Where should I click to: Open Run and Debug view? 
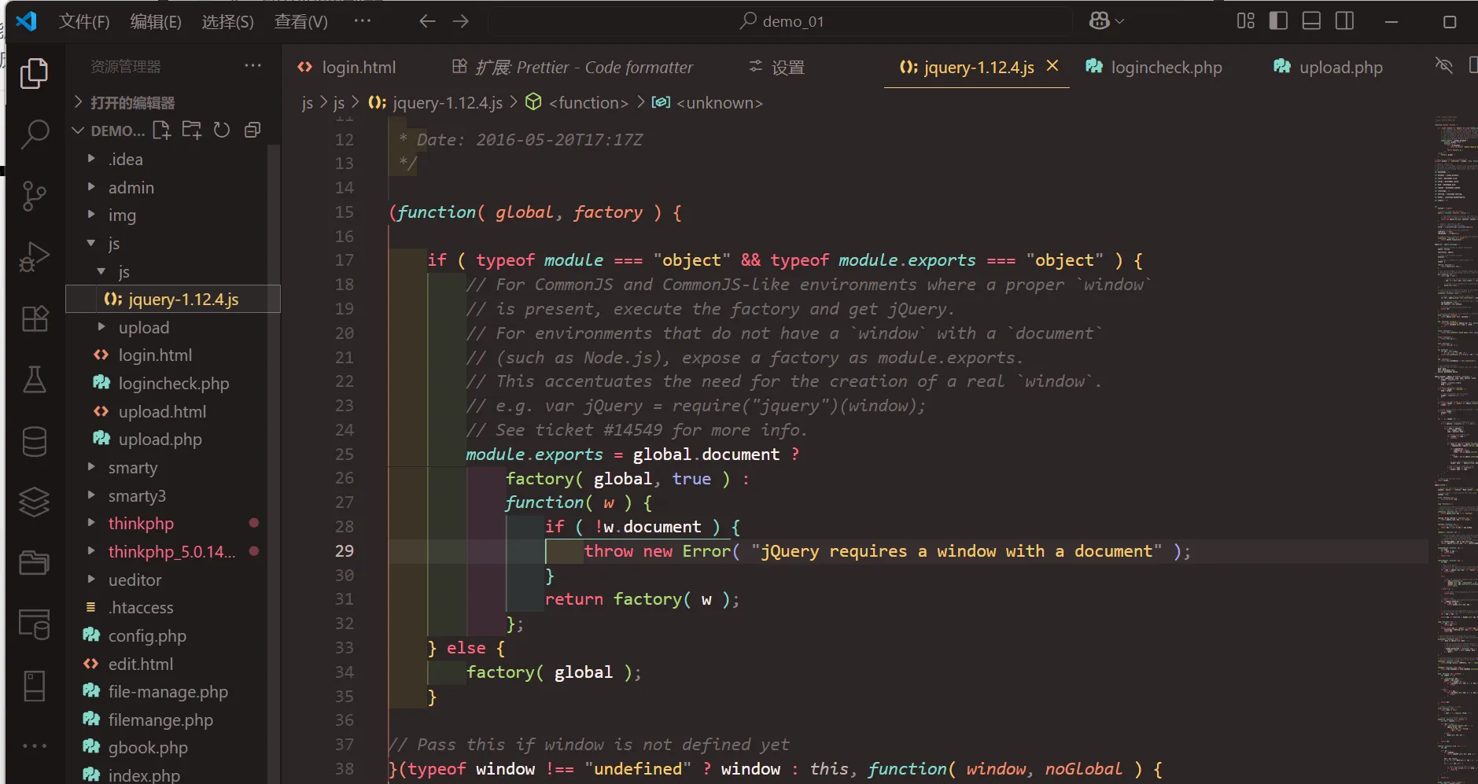click(34, 257)
